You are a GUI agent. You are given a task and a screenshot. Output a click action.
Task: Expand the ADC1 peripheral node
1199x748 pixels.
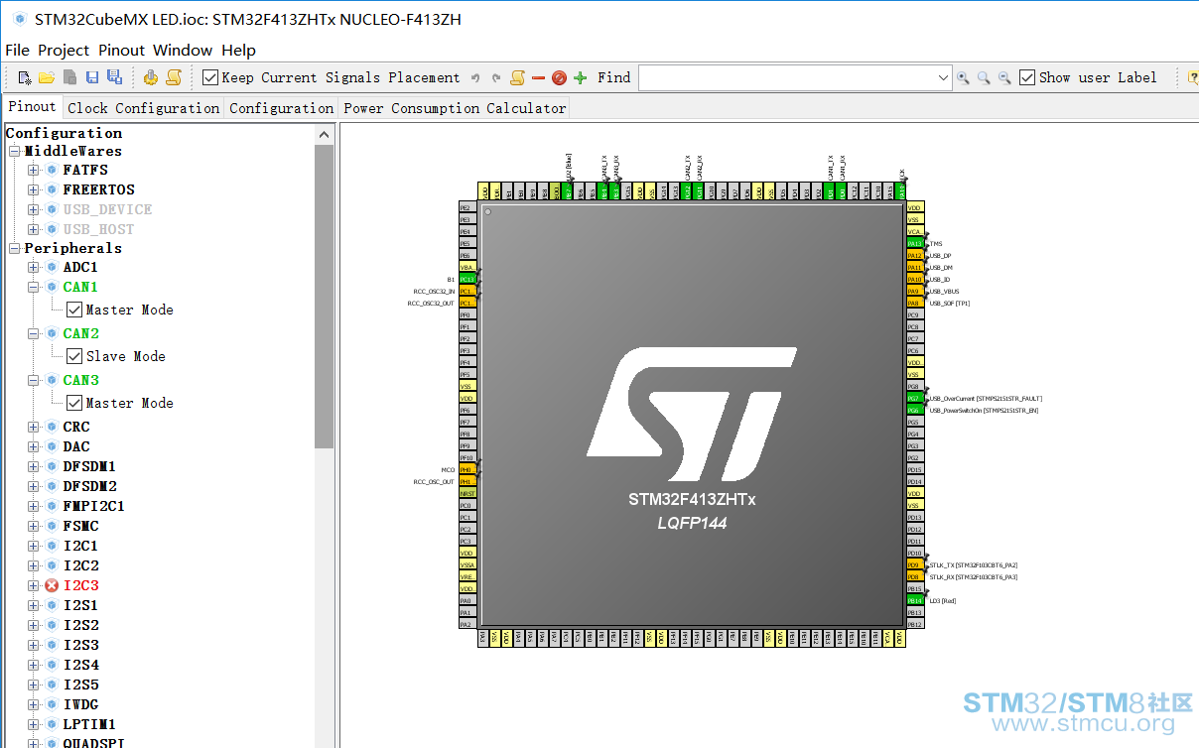pyautogui.click(x=34, y=267)
